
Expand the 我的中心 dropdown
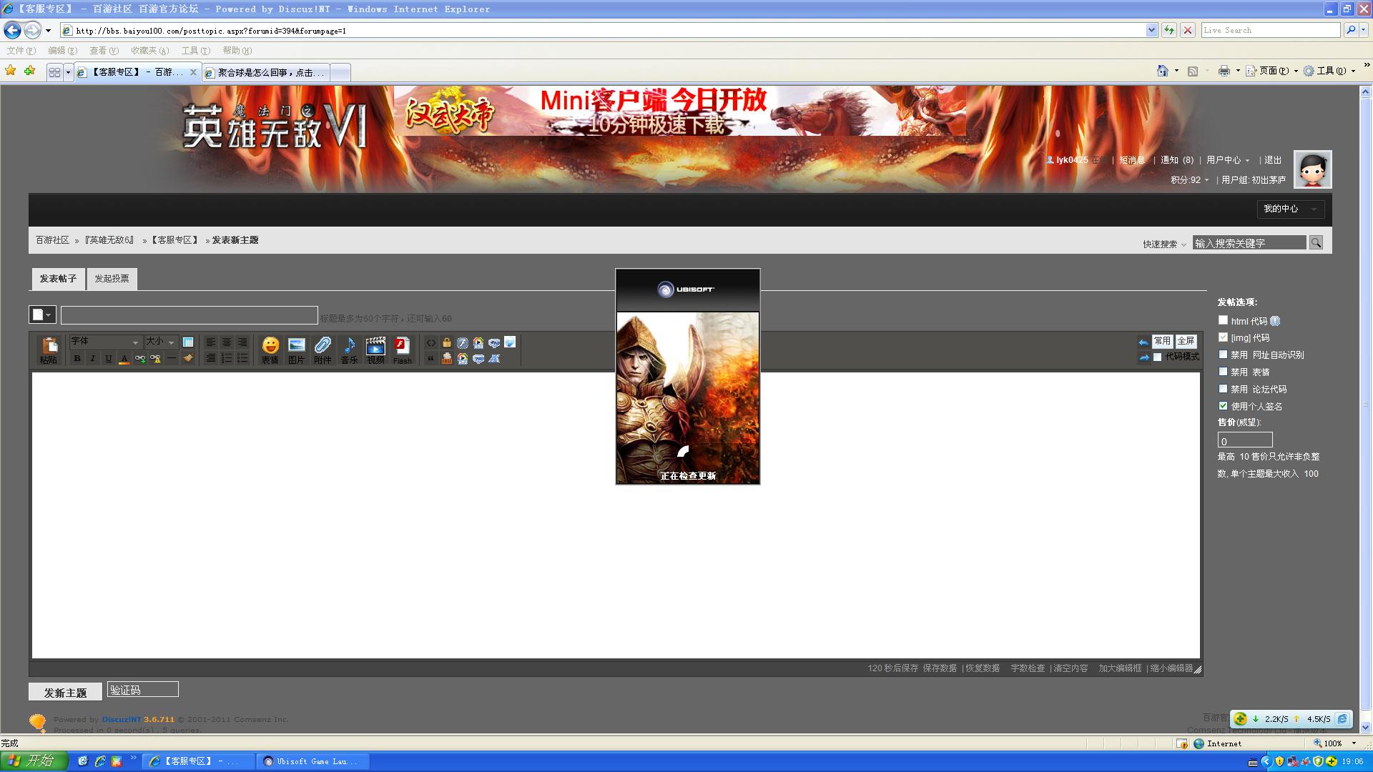(1290, 209)
